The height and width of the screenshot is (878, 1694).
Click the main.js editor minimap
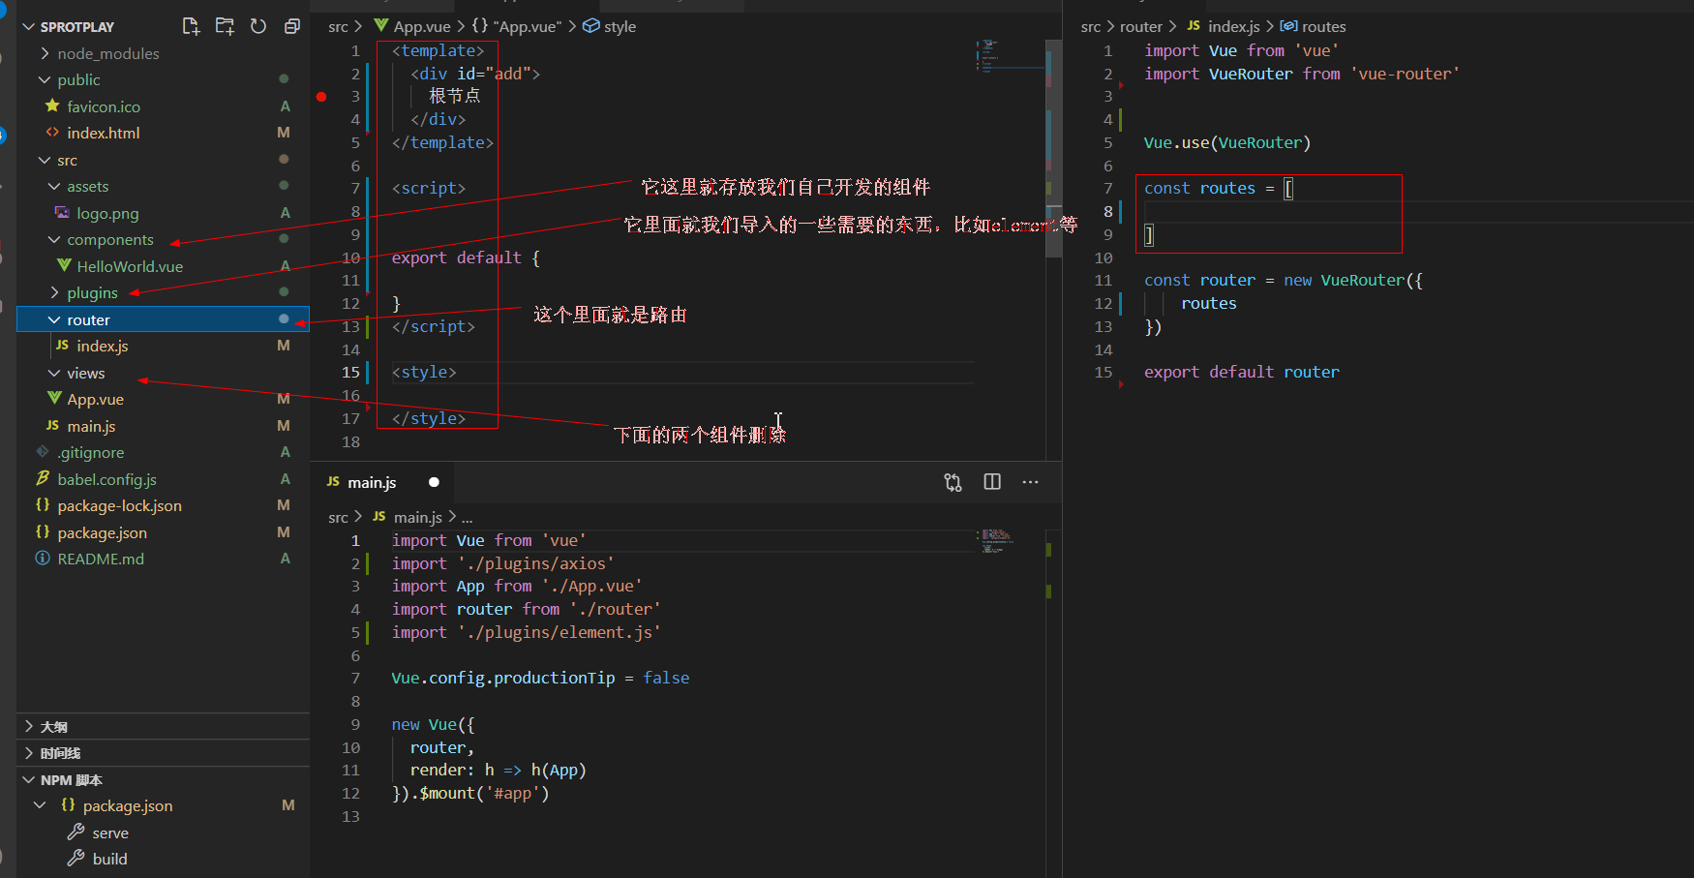click(1011, 540)
